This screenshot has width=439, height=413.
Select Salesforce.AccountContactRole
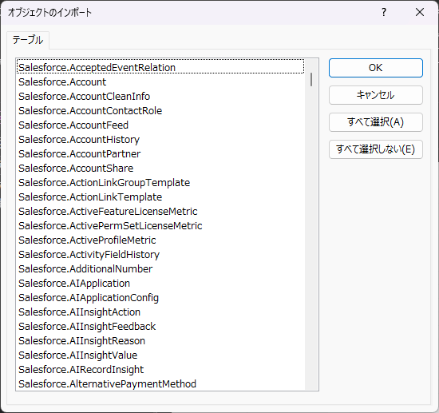pos(160,111)
